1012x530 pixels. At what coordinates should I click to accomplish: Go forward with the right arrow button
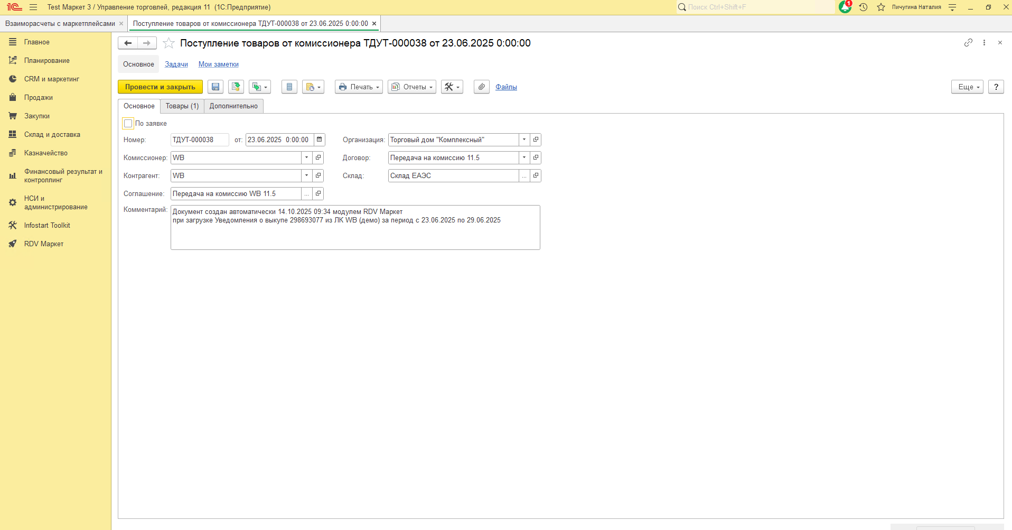(147, 43)
